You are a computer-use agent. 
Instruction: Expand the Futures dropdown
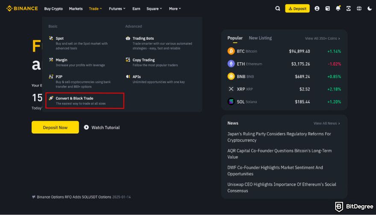point(117,9)
